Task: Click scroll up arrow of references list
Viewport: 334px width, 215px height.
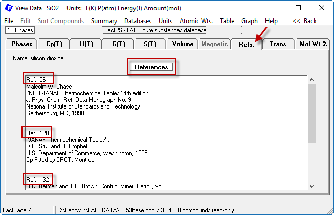Action: point(311,80)
